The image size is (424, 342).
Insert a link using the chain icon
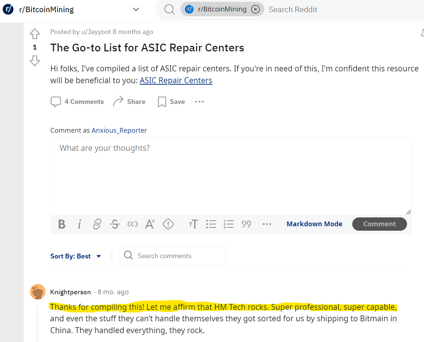coord(97,224)
